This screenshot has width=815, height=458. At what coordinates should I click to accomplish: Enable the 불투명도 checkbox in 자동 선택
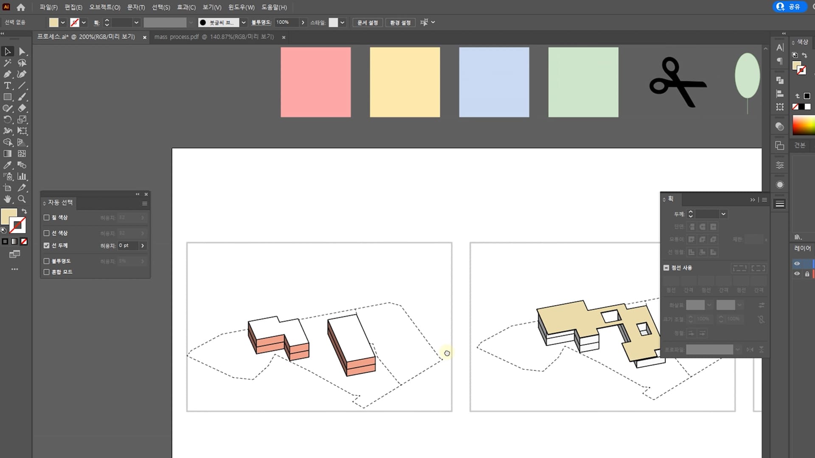click(x=47, y=261)
